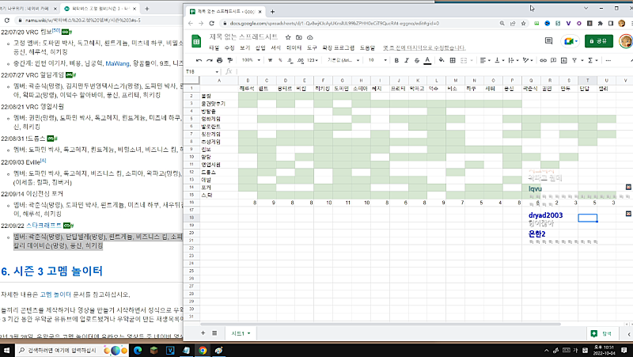Open the 파일 menu
Screen dimensions: 633x357
[x=214, y=47]
